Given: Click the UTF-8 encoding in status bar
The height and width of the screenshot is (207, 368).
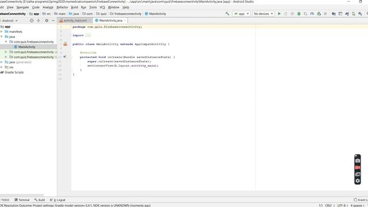Looking at the screenshot, I should coord(343,205).
